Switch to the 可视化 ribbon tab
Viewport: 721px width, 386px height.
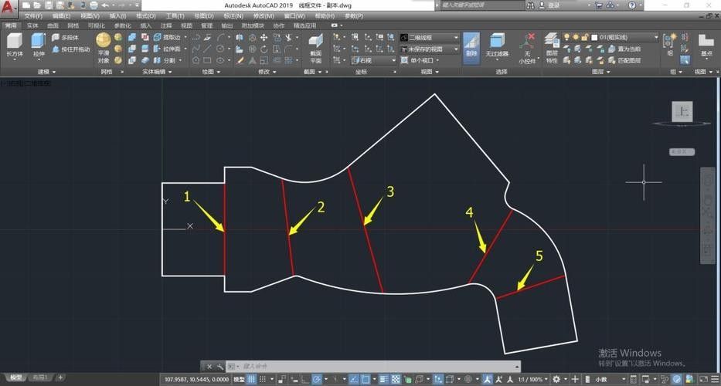[x=96, y=25]
